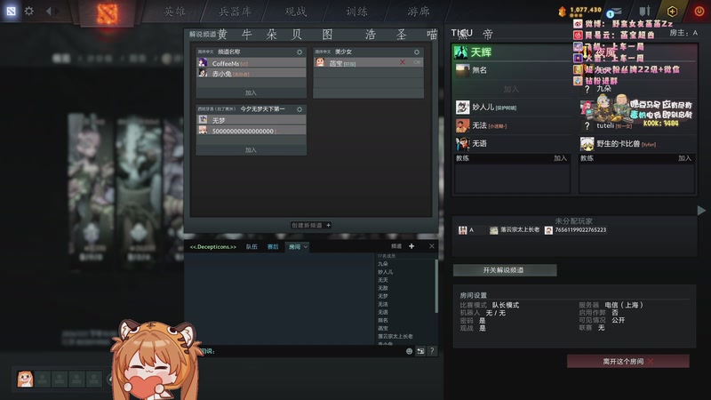Click 无法 player avatar on Radiant
The height and width of the screenshot is (400, 711).
tap(462, 125)
